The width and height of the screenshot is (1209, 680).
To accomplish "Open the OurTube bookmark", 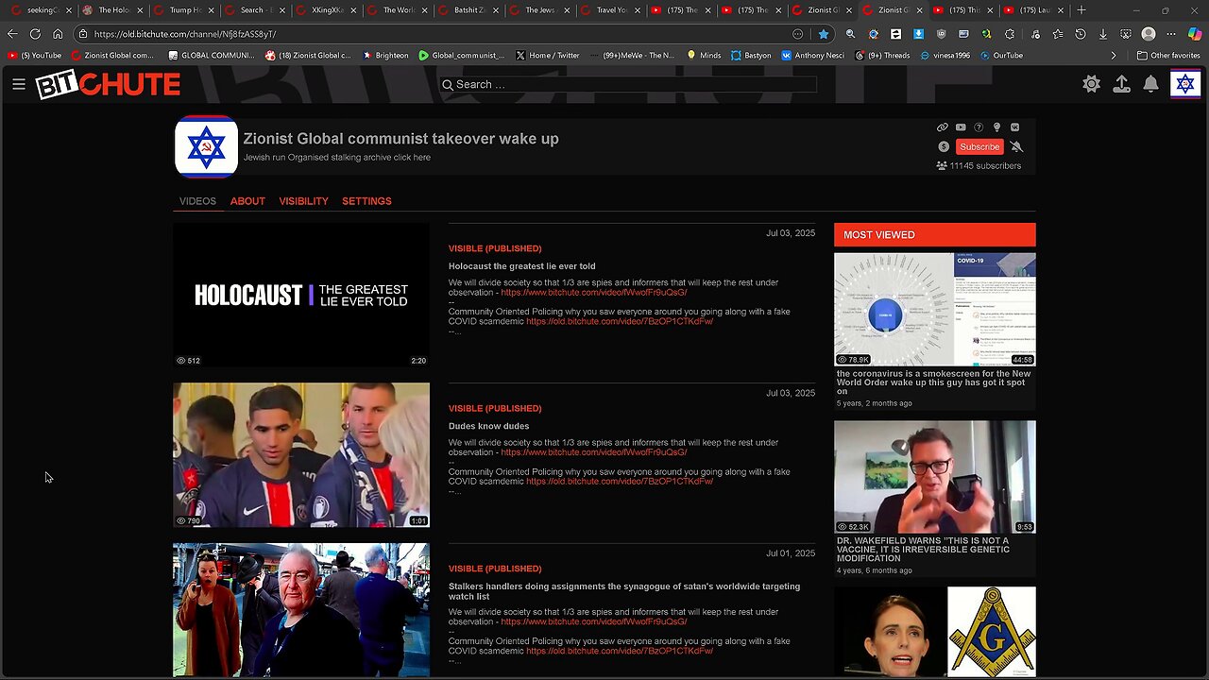I will [x=1001, y=56].
